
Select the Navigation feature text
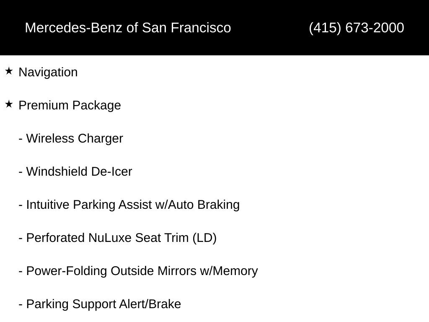(48, 72)
